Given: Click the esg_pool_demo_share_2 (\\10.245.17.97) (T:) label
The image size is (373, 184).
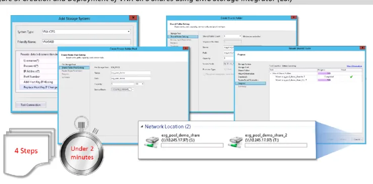Looking at the screenshot, I should pyautogui.click(x=266, y=138).
